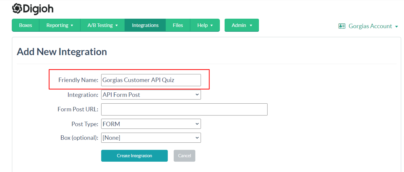The width and height of the screenshot is (404, 172).
Task: Click the Digioh logo
Action: pyautogui.click(x=33, y=9)
